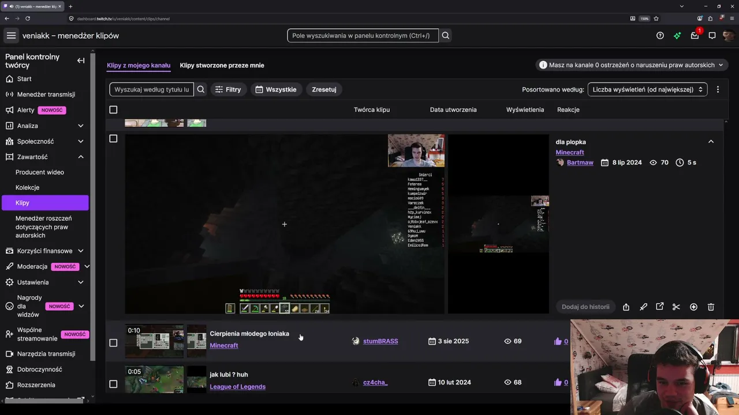Image resolution: width=739 pixels, height=415 pixels.
Task: Toggle the select-all clips checkbox
Action: coord(113,110)
